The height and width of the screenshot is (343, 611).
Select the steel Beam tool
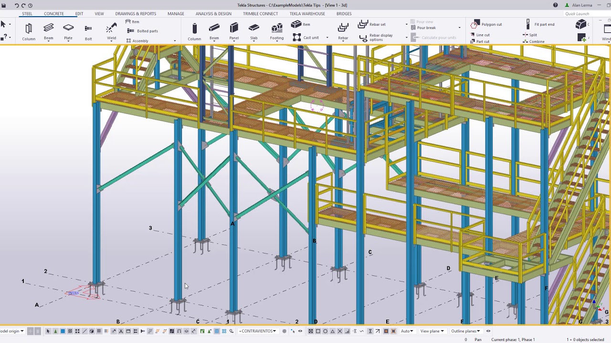(x=48, y=32)
